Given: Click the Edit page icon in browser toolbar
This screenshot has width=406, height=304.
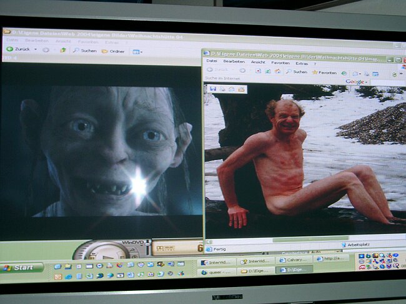Looking at the screenshot, I should tap(375, 74).
